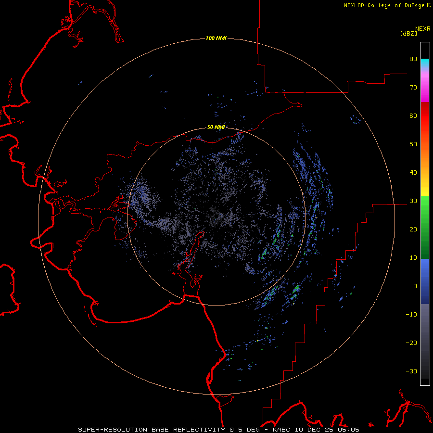Click the 40 value on the dBZ scale
Image resolution: width=433 pixels, height=433 pixels.
tap(413, 173)
